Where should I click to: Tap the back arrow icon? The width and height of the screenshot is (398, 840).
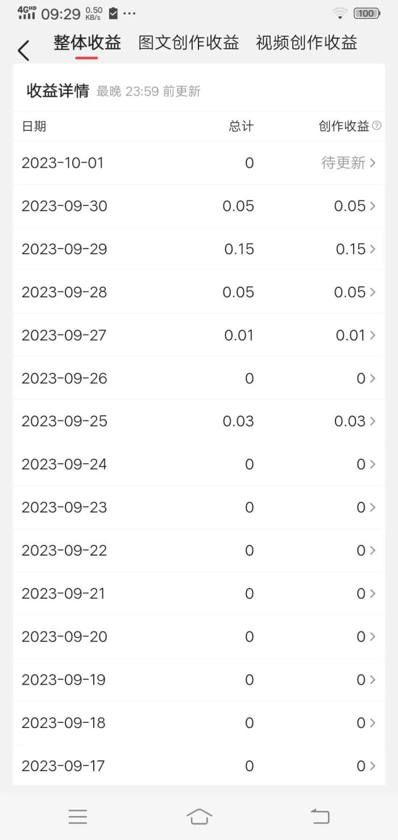(x=23, y=51)
